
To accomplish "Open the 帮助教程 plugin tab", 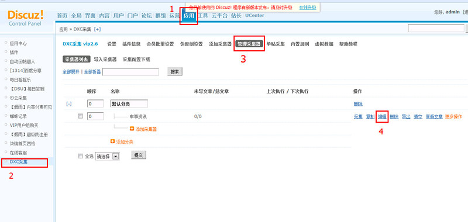I will (x=348, y=44).
